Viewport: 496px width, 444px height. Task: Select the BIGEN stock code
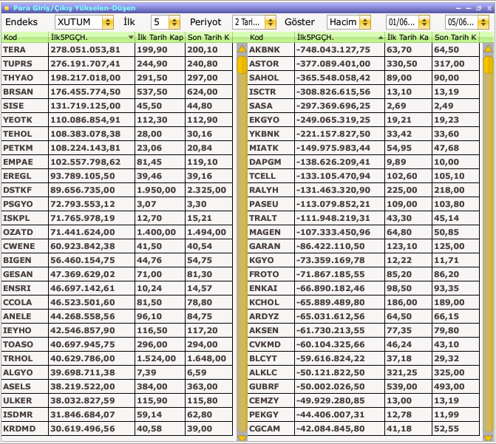17,260
